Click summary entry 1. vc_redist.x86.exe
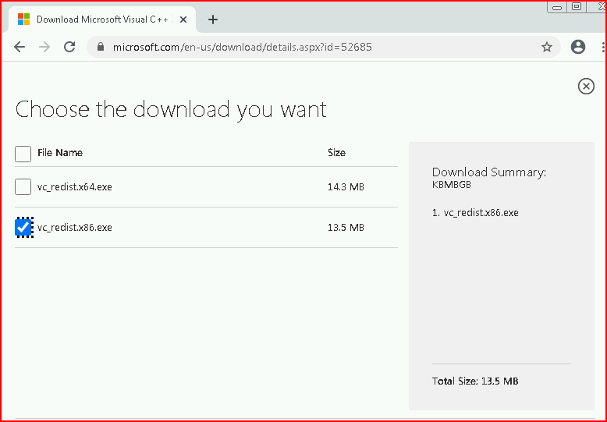Image resolution: width=607 pixels, height=422 pixels. click(475, 212)
